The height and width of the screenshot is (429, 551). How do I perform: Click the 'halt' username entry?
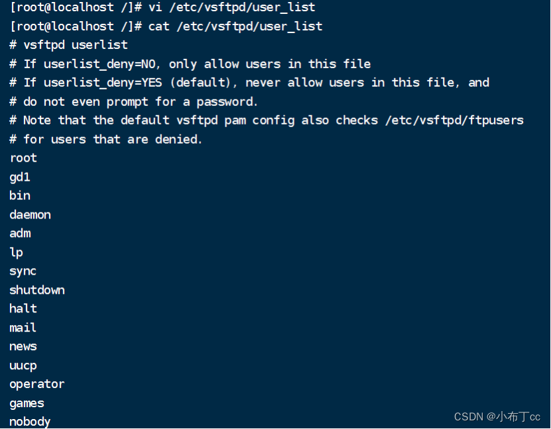[x=23, y=309]
